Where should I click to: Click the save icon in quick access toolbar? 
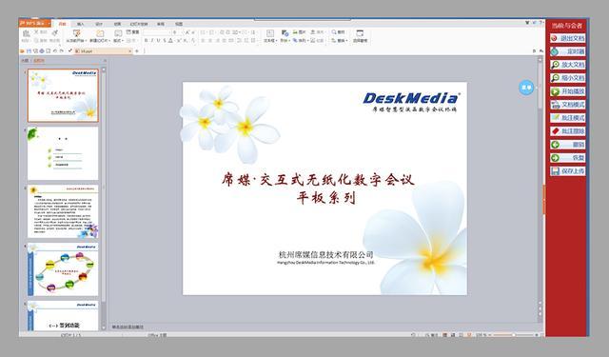click(29, 50)
